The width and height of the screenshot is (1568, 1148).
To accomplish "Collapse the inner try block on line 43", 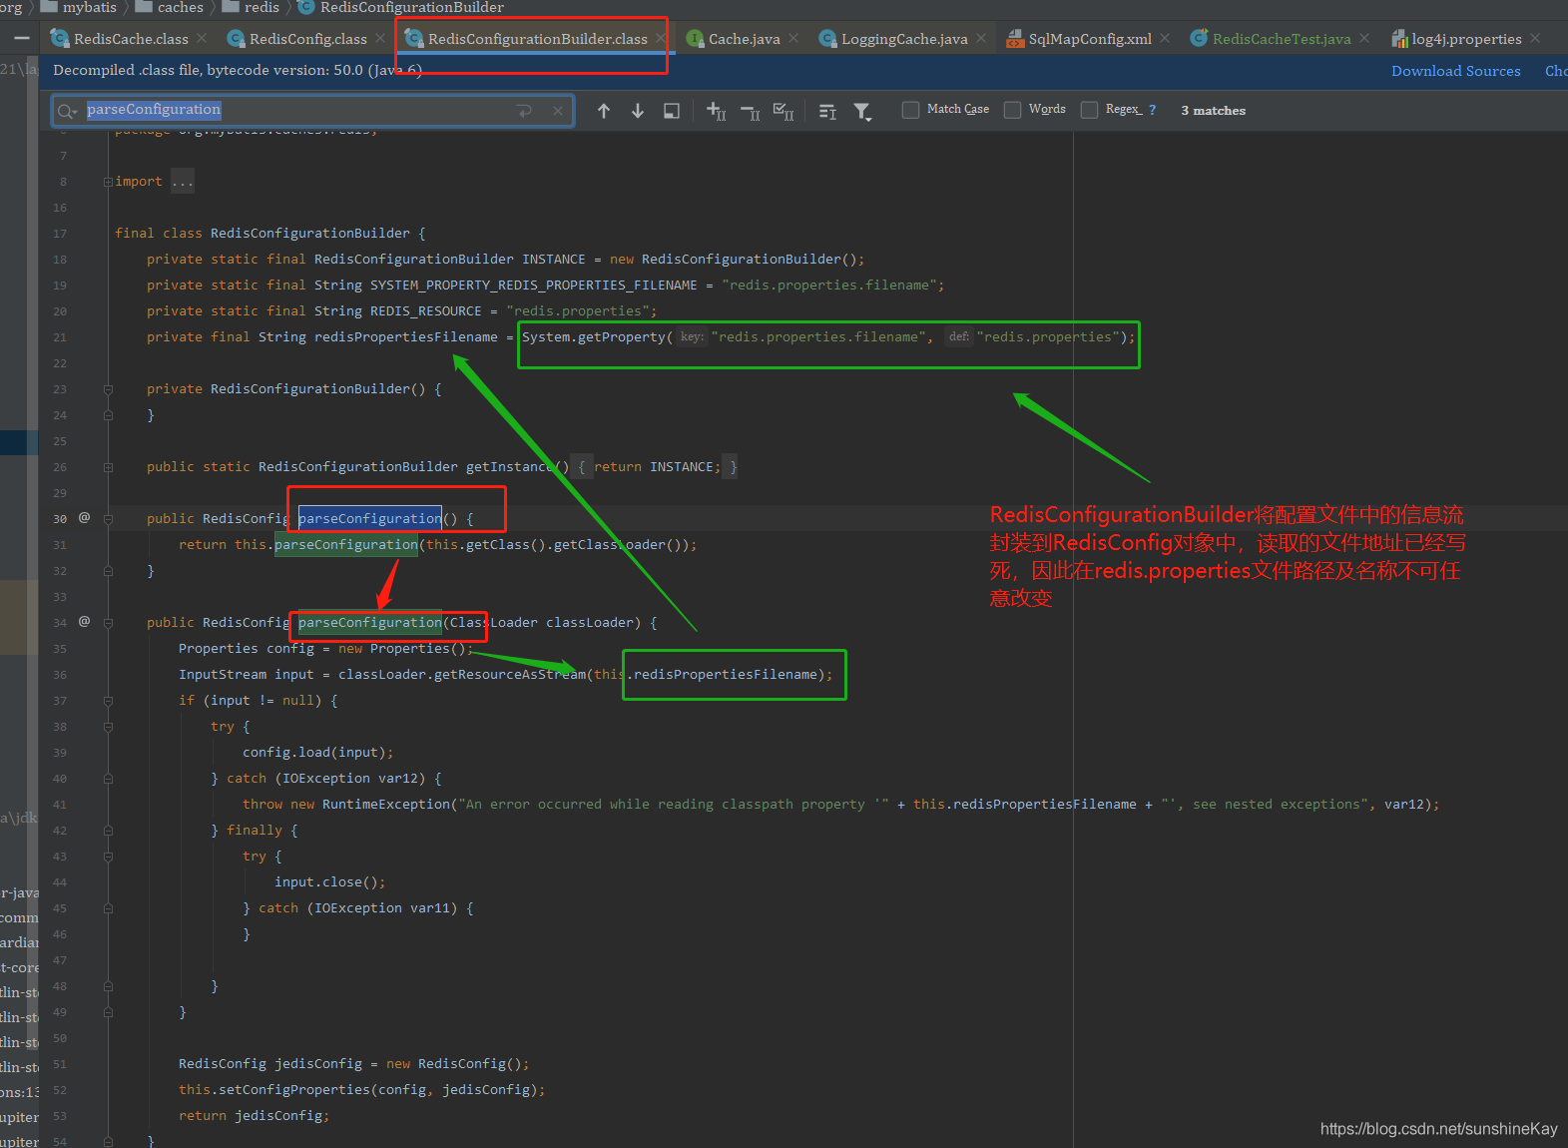I will point(108,857).
